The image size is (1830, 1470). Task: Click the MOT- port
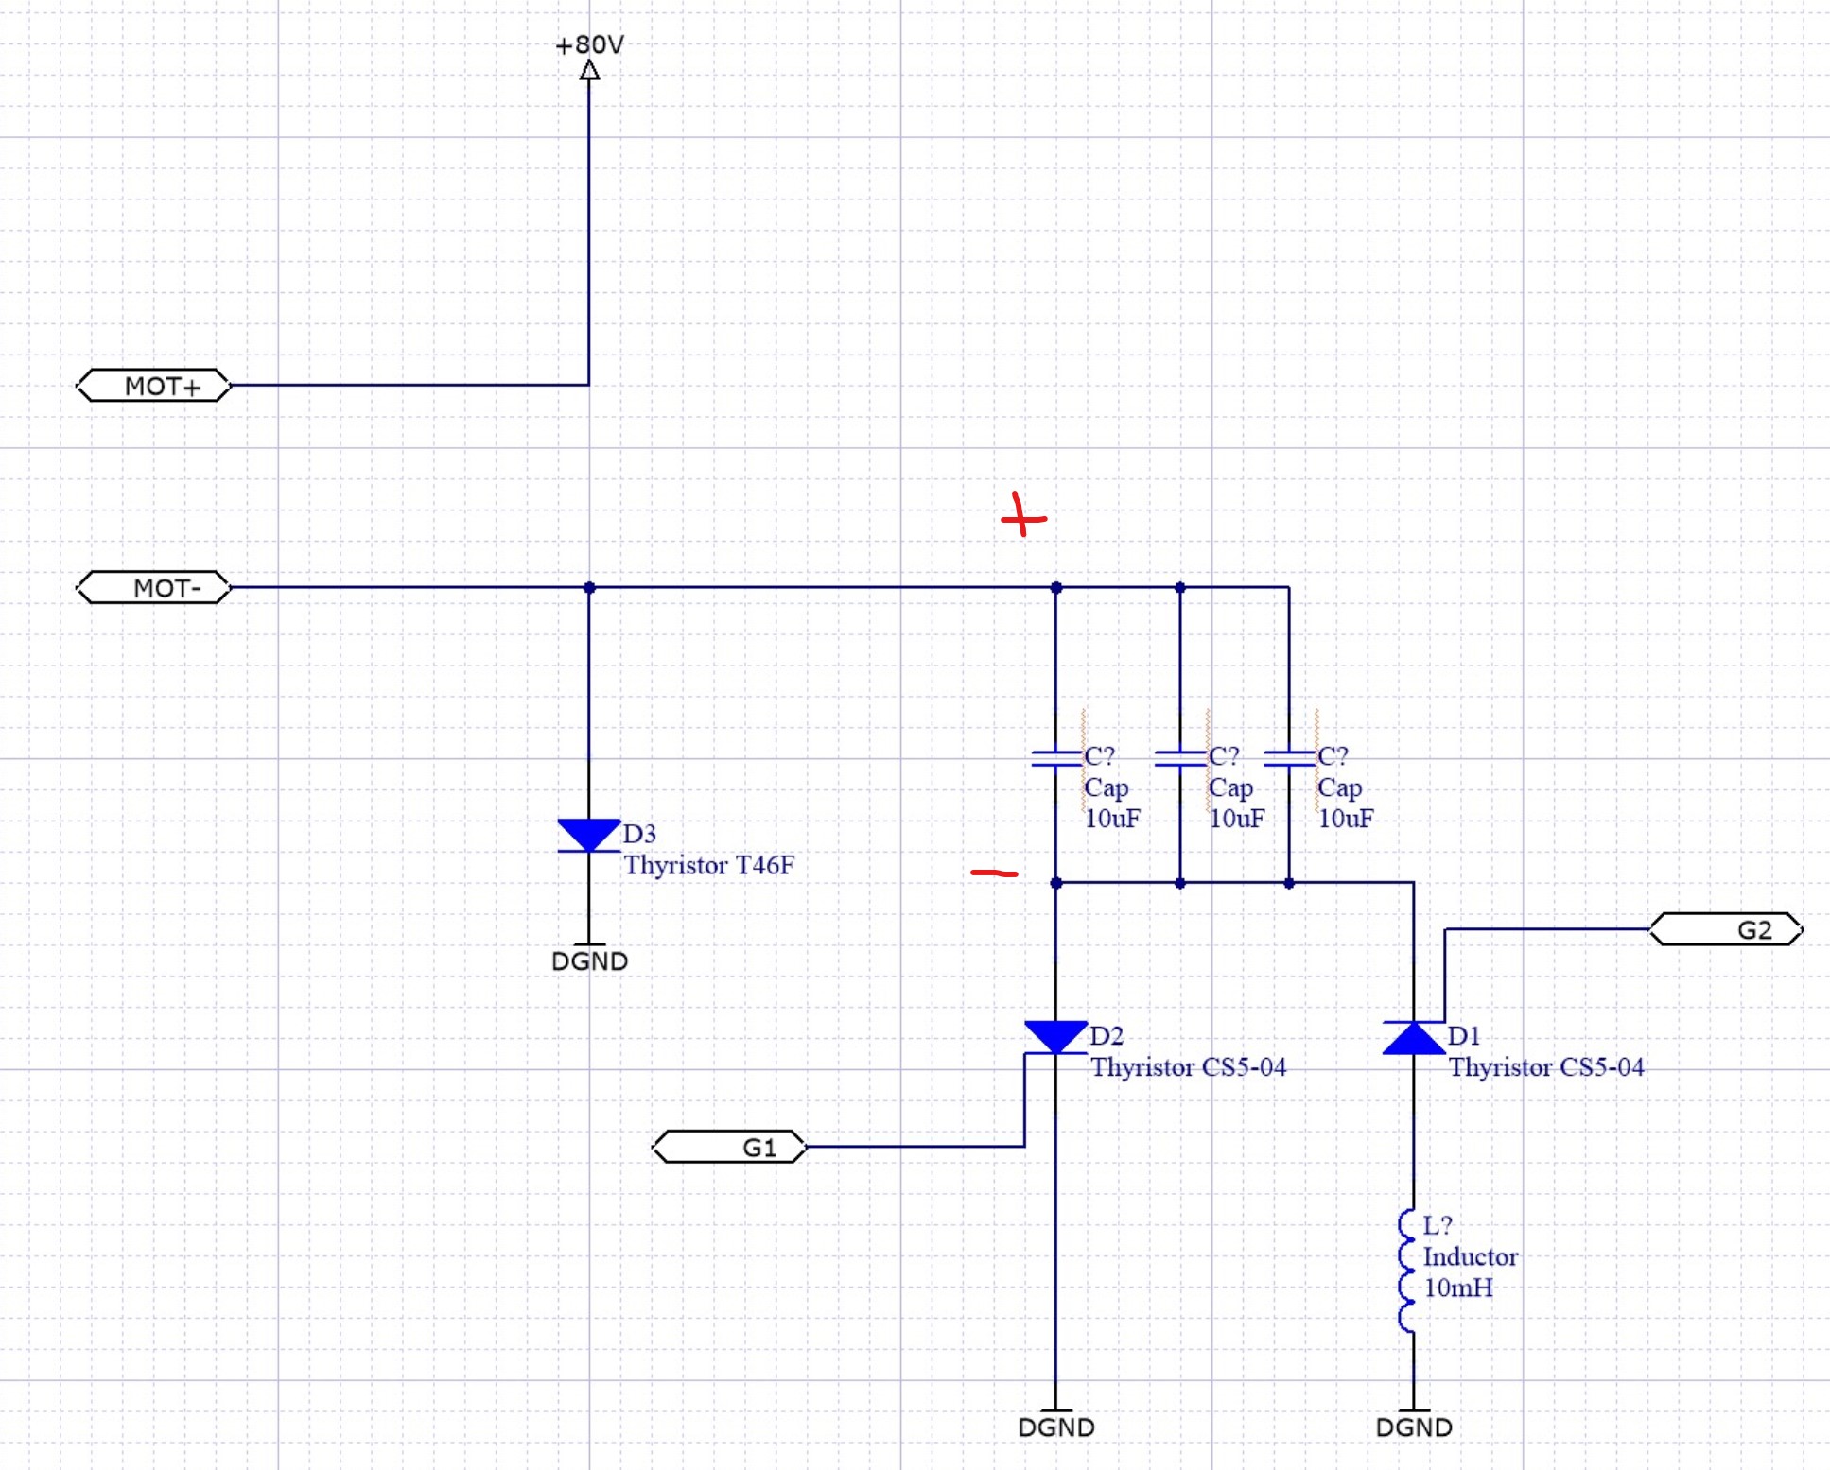(153, 587)
